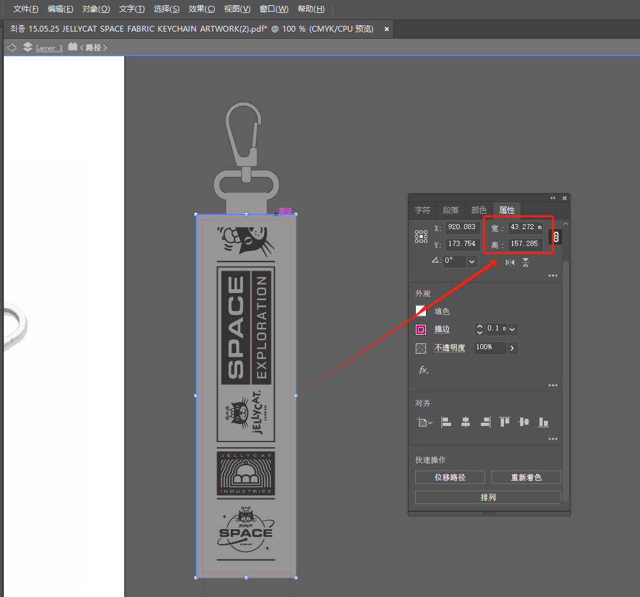This screenshot has width=640, height=597.
Task: Click the rotation angle field showing 0°
Action: [454, 261]
